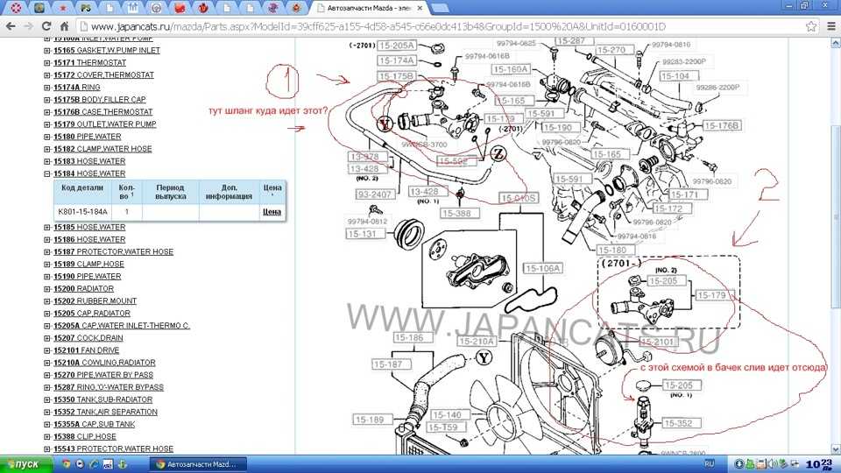
Task: Expand the 15172 COVER,THERMOSTAT node
Action: coord(47,75)
